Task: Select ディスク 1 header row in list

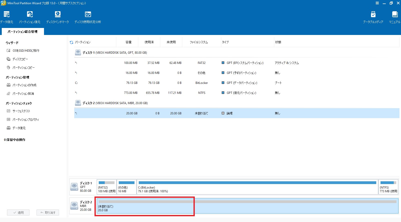Action: click(114, 53)
